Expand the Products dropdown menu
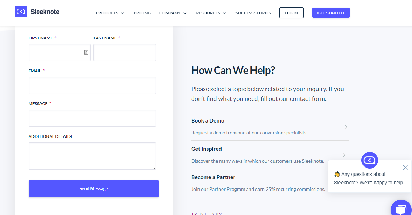This screenshot has width=412, height=215. click(x=110, y=13)
